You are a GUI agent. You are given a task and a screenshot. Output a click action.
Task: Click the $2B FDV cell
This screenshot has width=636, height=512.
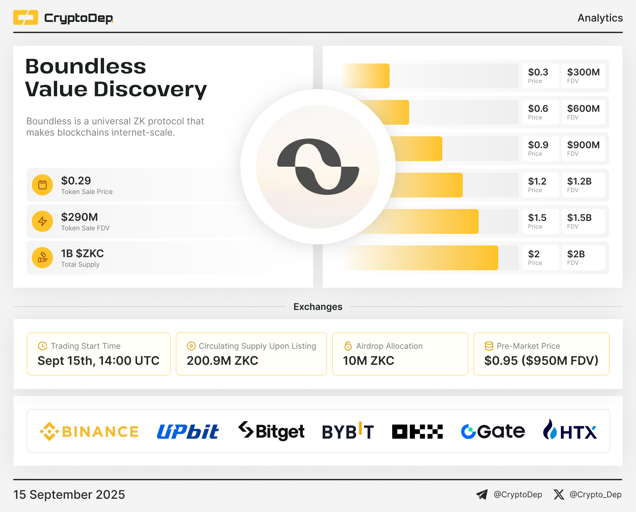583,258
